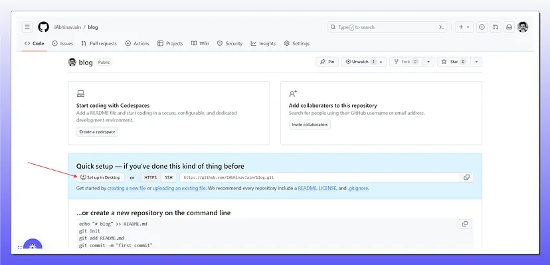550x265 pixels.
Task: Follow the creating a new file link
Action: coord(126,188)
